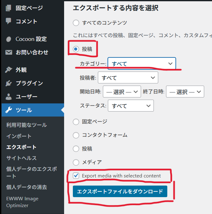
Task: Click エクスポートファイルをダウンロード button
Action: (120, 192)
